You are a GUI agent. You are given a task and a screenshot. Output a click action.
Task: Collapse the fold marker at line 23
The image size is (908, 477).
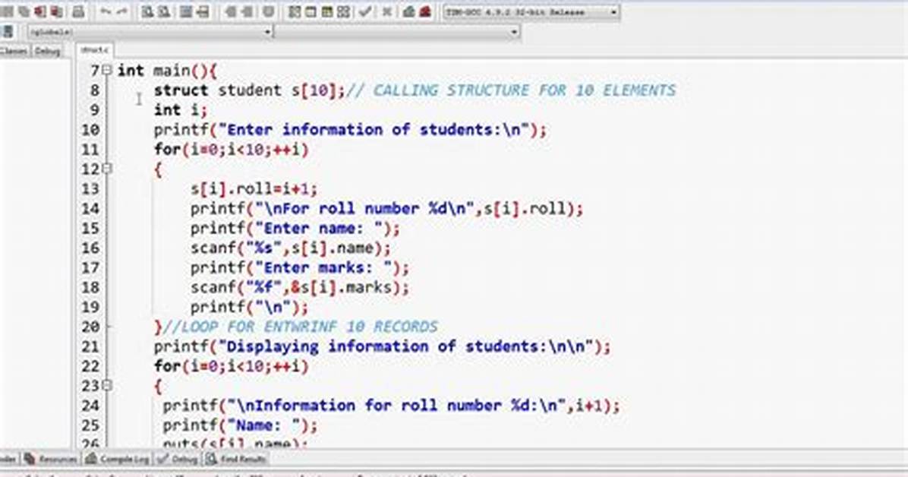106,385
